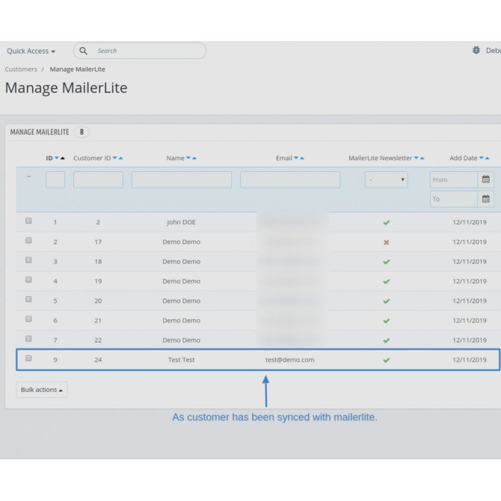Expand the Bulk actions menu
Screen dimensions: 501x501
(42, 390)
